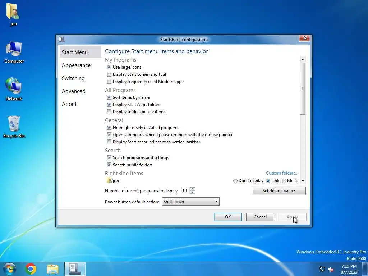Select the Network desktop icon

(14, 89)
